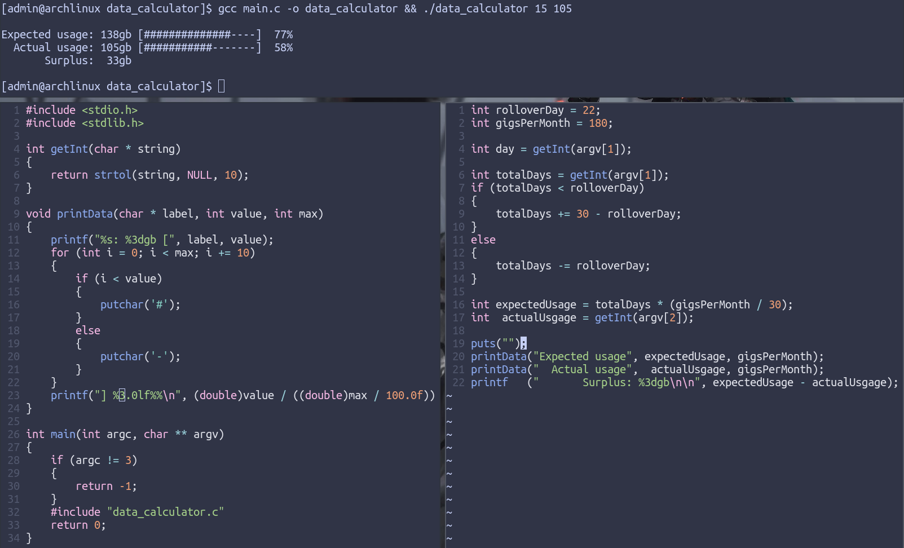Viewport: 904px width, 548px height.
Task: Click "expectedUsage - actualUsgage" expression
Action: coord(800,382)
